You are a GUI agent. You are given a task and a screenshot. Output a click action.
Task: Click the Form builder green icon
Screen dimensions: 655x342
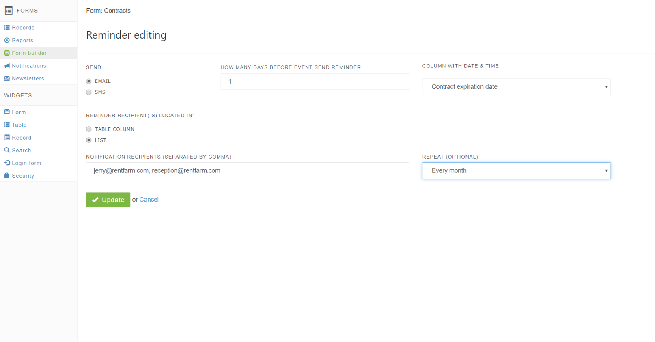[7, 53]
